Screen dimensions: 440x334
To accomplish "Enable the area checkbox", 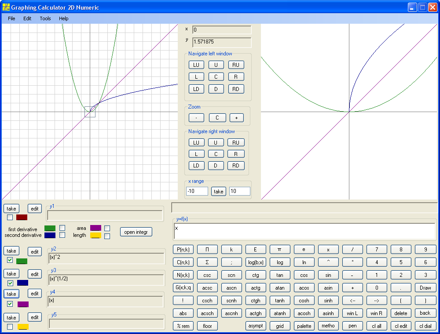I will [x=107, y=229].
